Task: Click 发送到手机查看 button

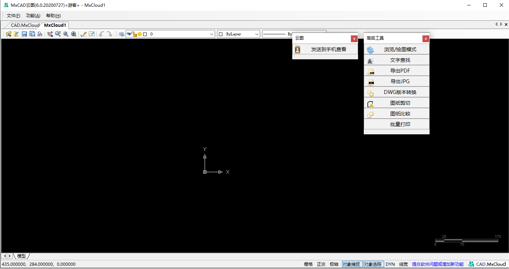Action: (x=325, y=50)
